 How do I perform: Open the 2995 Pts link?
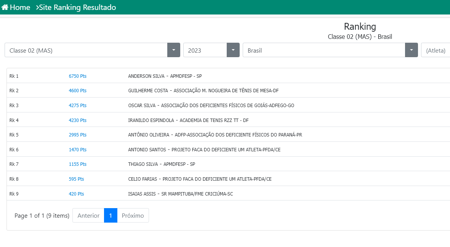coord(78,135)
